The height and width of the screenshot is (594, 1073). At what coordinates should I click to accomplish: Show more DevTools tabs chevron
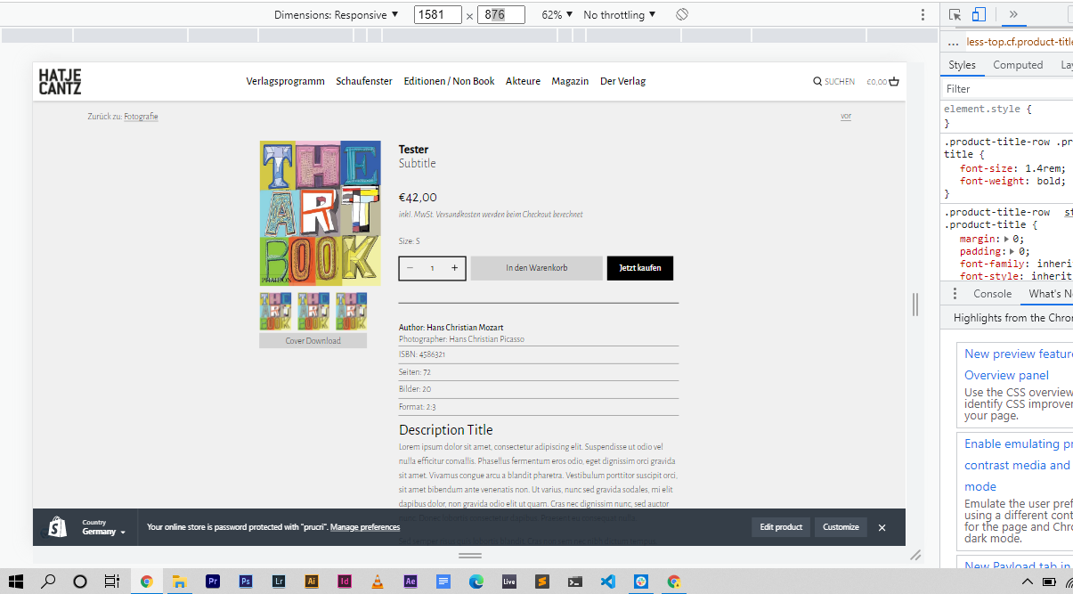pyautogui.click(x=1012, y=14)
